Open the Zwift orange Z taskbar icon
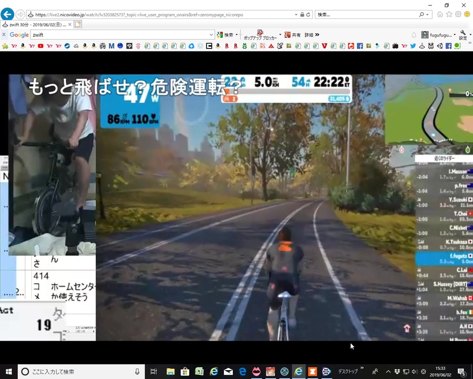473x379 pixels. click(313, 372)
